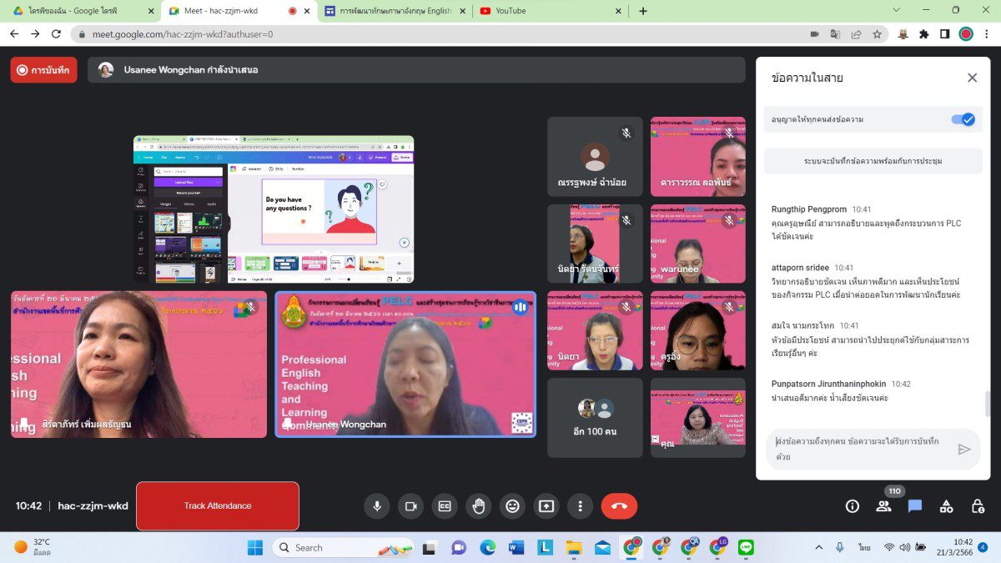Show participants list with 110 badge

(x=883, y=505)
